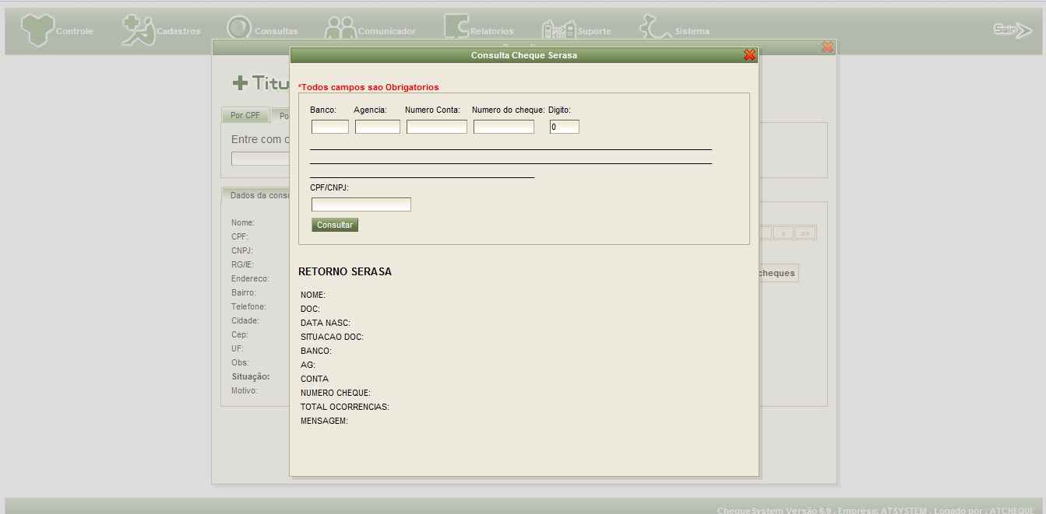Click the Sair exit arrow icon
The width and height of the screenshot is (1046, 514).
pos(1013,30)
